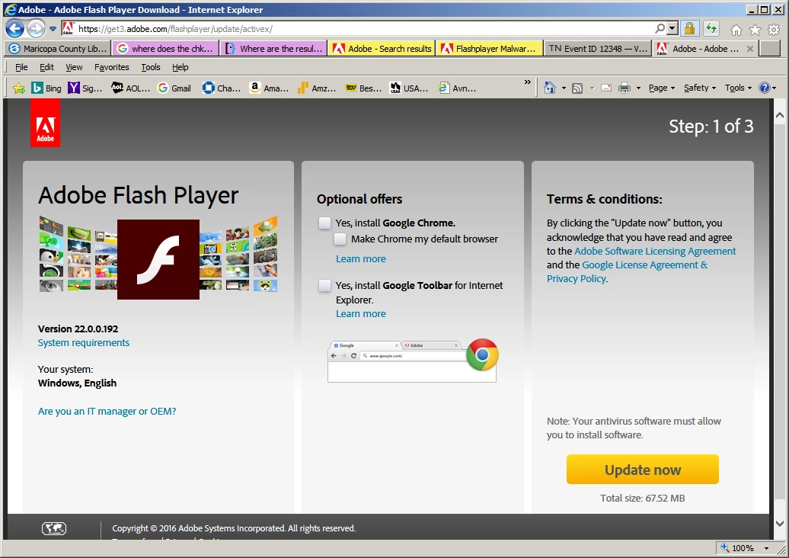Check 'Yes, install Google Toolbar' box
The height and width of the screenshot is (558, 789).
point(325,286)
